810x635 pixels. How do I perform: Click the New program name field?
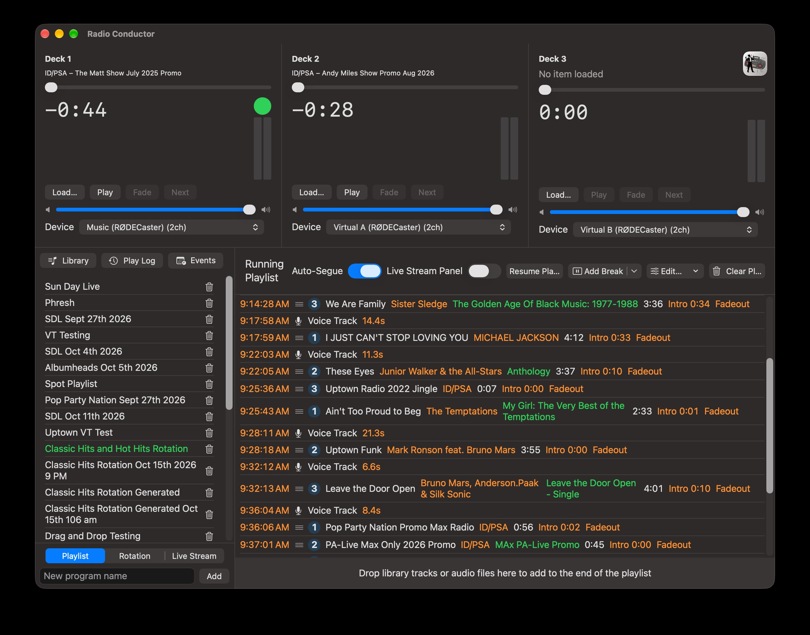[117, 576]
